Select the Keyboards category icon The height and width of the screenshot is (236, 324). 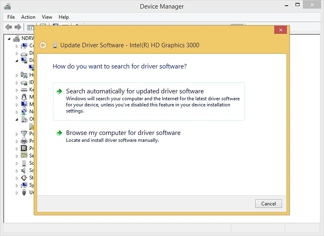[24, 90]
